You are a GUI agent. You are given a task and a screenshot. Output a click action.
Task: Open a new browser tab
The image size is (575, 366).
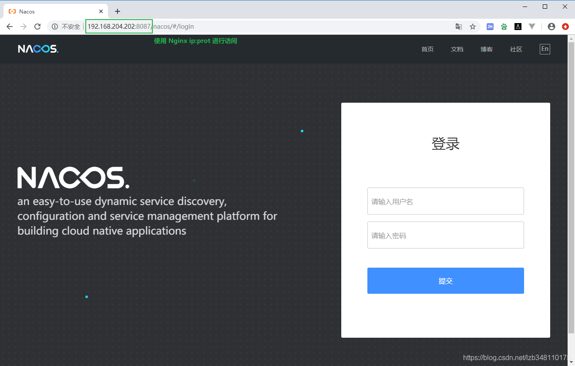click(x=118, y=11)
